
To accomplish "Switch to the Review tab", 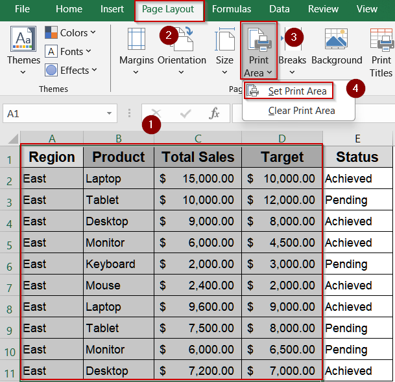I will tap(323, 9).
